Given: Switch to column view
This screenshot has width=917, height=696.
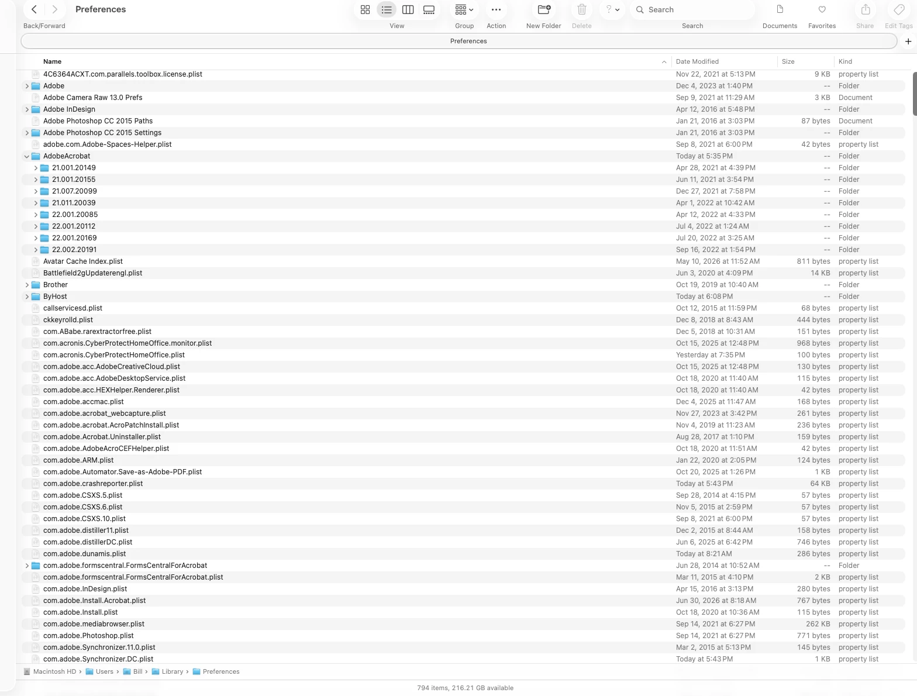Looking at the screenshot, I should 408,9.
